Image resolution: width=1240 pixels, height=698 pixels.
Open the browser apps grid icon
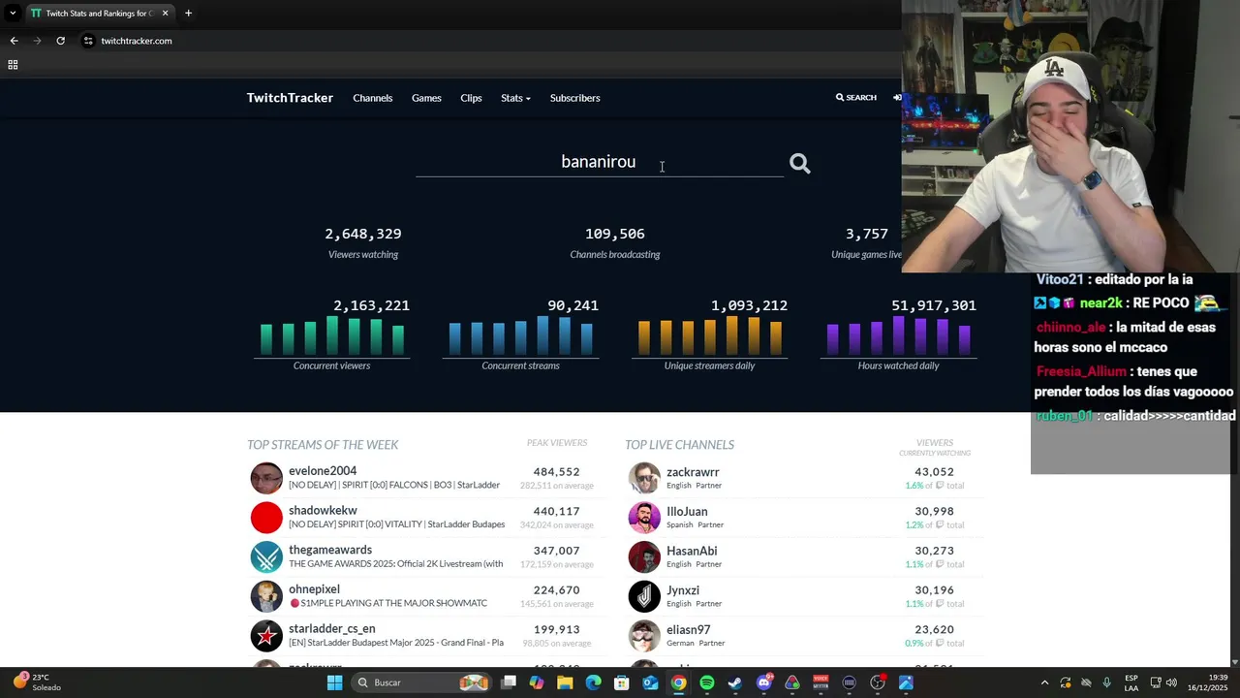pos(13,65)
